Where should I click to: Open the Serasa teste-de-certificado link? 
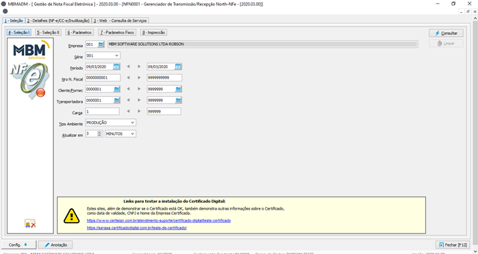(x=136, y=228)
